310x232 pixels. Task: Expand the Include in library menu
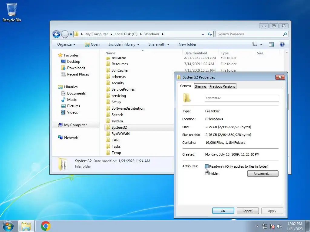pos(124,44)
